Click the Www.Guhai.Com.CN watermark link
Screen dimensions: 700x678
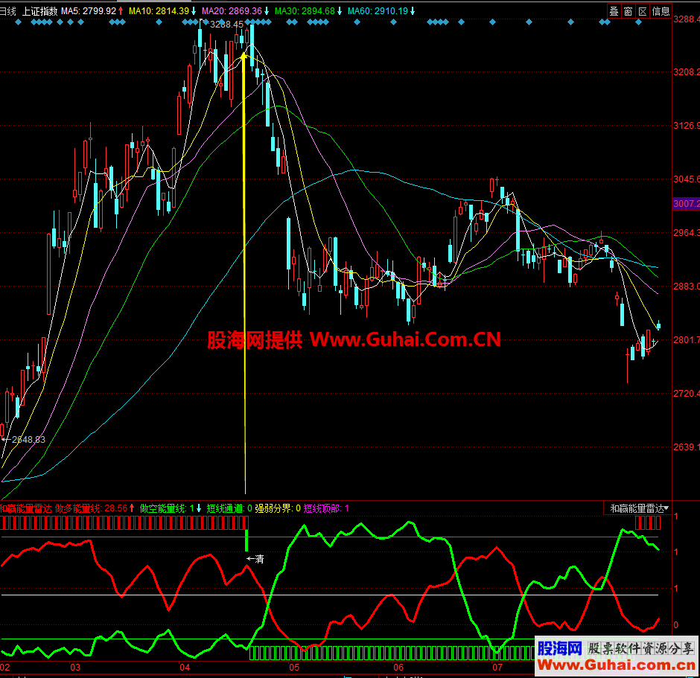pyautogui.click(x=405, y=340)
